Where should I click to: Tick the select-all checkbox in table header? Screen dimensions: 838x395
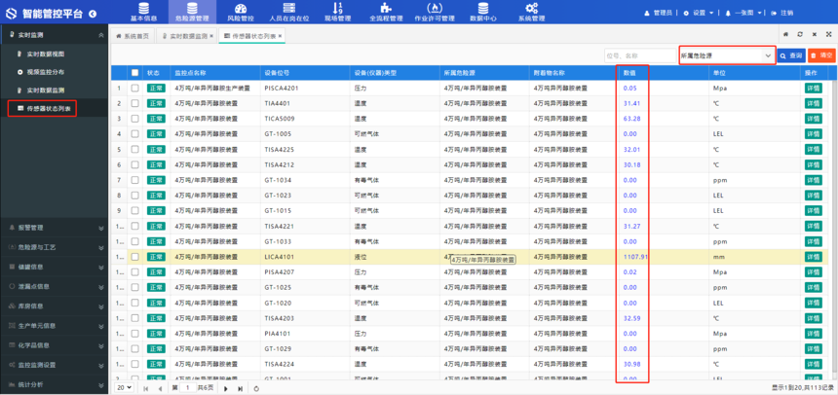[134, 73]
